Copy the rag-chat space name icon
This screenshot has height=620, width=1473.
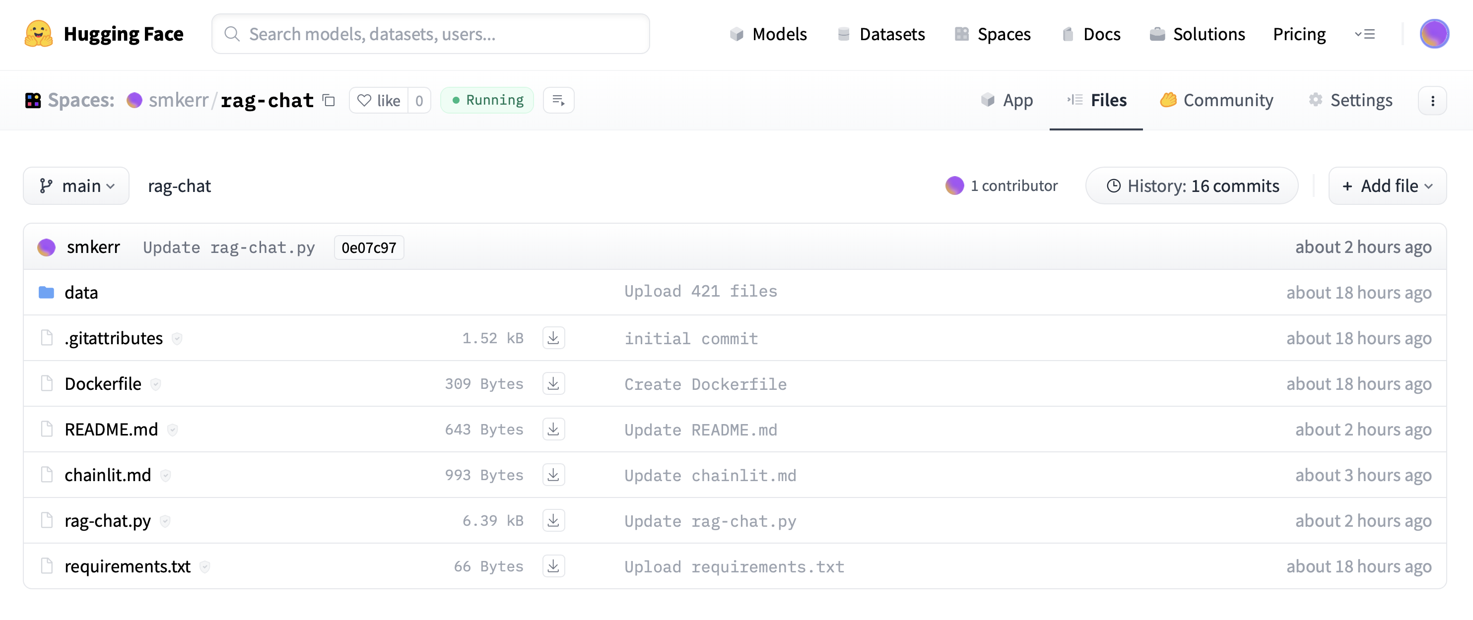[x=329, y=100]
